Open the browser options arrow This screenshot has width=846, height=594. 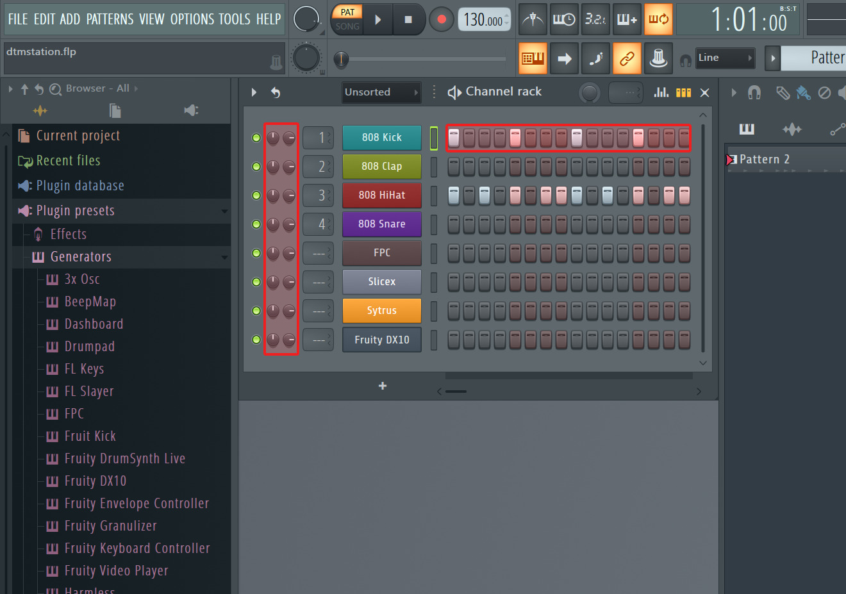pyautogui.click(x=10, y=89)
